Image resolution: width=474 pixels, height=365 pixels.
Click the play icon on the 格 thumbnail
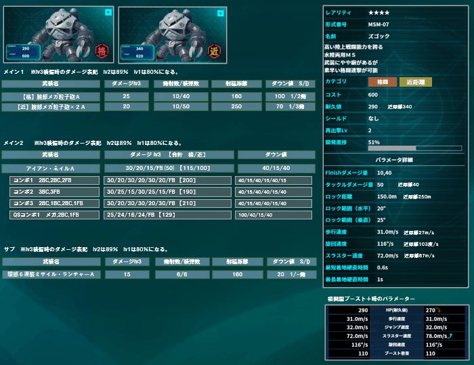click(x=108, y=12)
